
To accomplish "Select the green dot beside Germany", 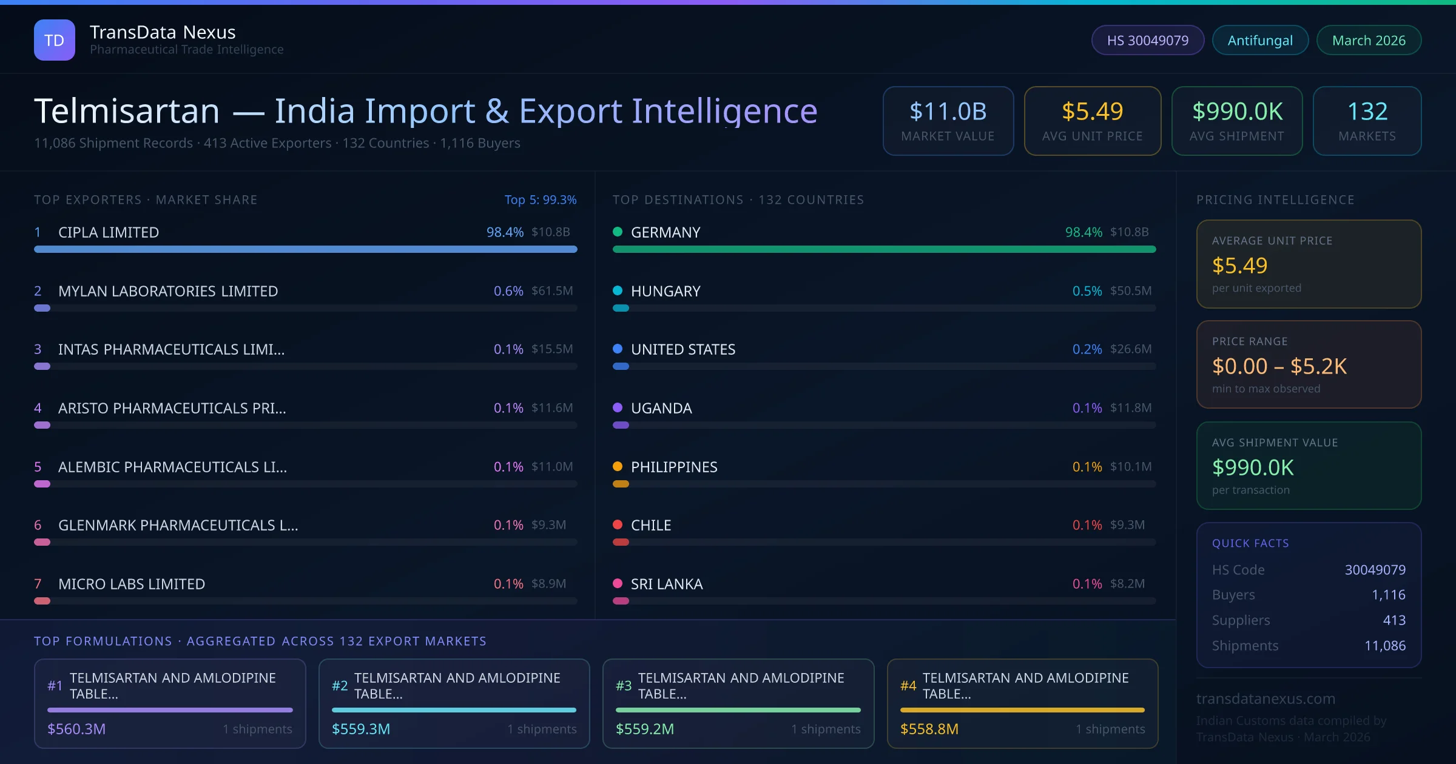I will (618, 232).
